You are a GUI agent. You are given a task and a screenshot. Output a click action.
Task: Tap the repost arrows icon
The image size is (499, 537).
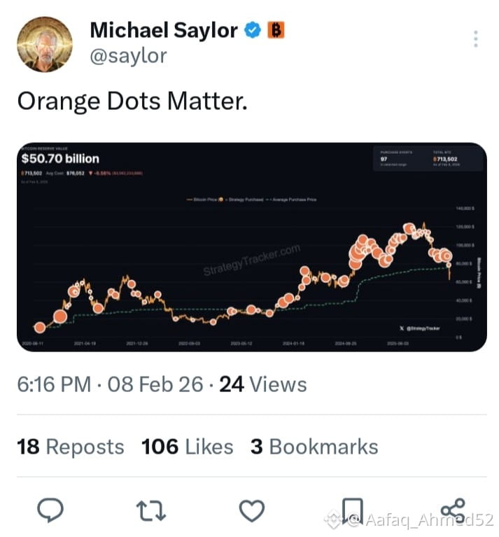(x=151, y=510)
